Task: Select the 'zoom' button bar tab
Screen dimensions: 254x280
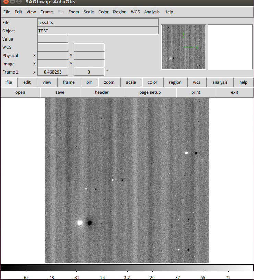Action: [x=109, y=82]
